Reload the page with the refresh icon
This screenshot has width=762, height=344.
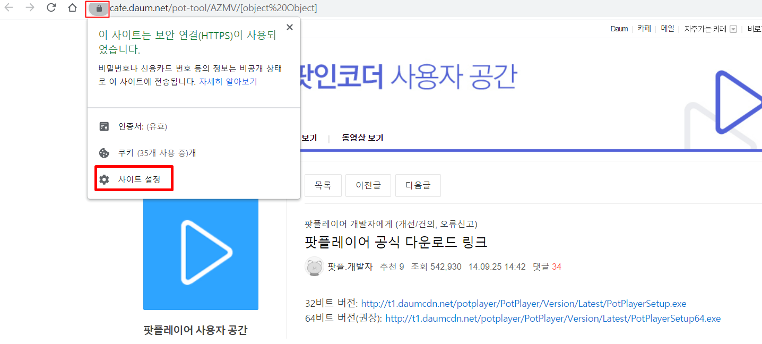[x=51, y=8]
